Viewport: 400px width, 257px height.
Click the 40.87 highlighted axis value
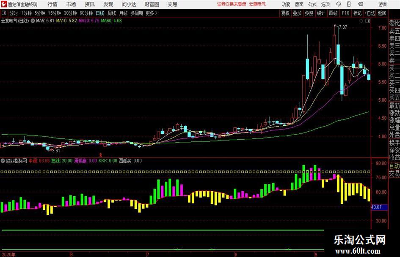click(379, 207)
